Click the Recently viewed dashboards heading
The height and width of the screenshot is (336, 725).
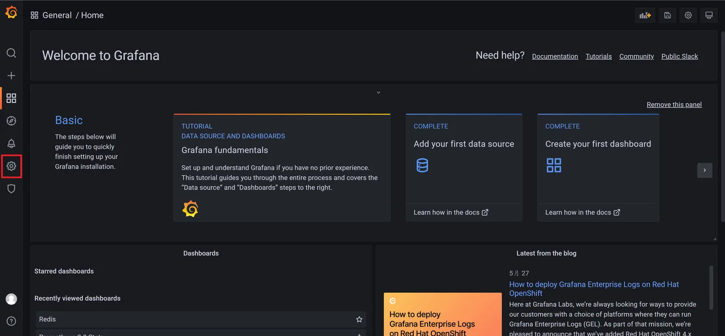pos(77,298)
